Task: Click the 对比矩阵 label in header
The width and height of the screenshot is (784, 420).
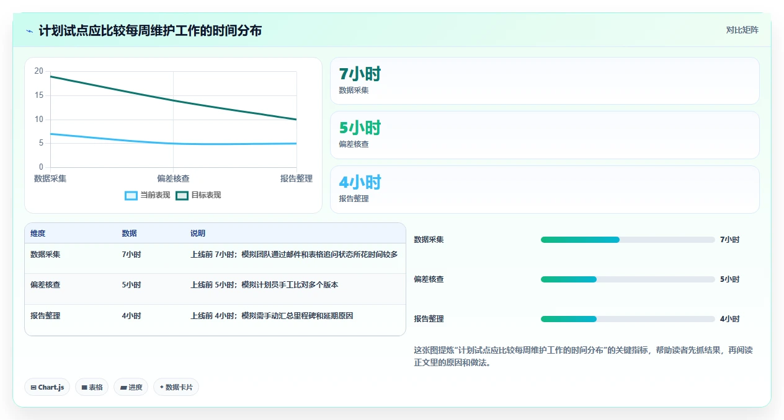Action: [742, 30]
